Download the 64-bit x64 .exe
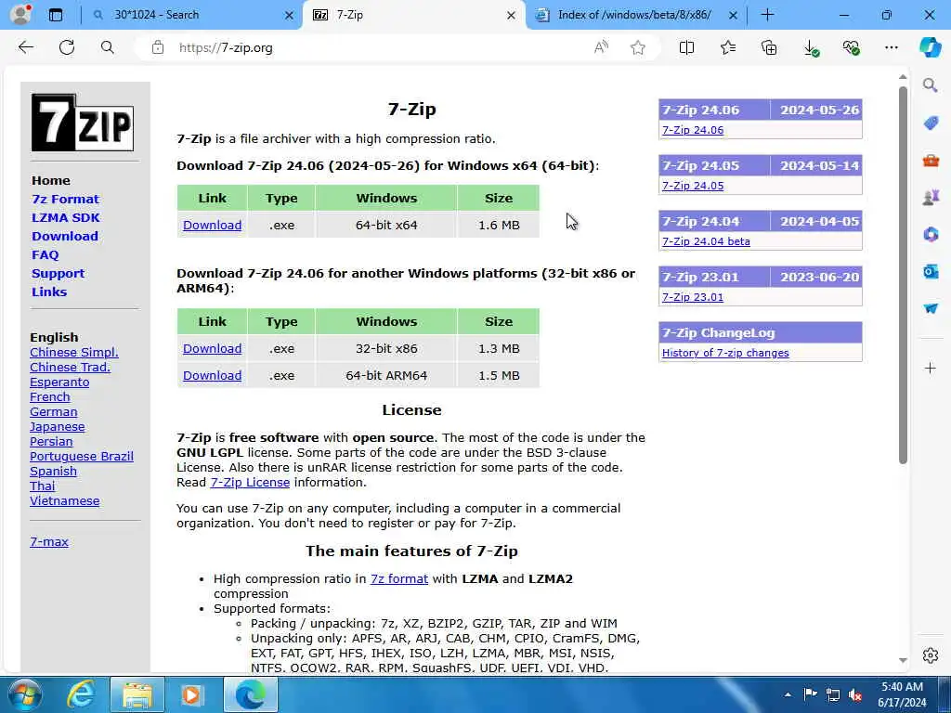Image resolution: width=951 pixels, height=713 pixels. pyautogui.click(x=213, y=225)
